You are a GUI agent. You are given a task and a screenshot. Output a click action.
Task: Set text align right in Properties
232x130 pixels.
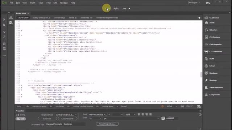146,114
